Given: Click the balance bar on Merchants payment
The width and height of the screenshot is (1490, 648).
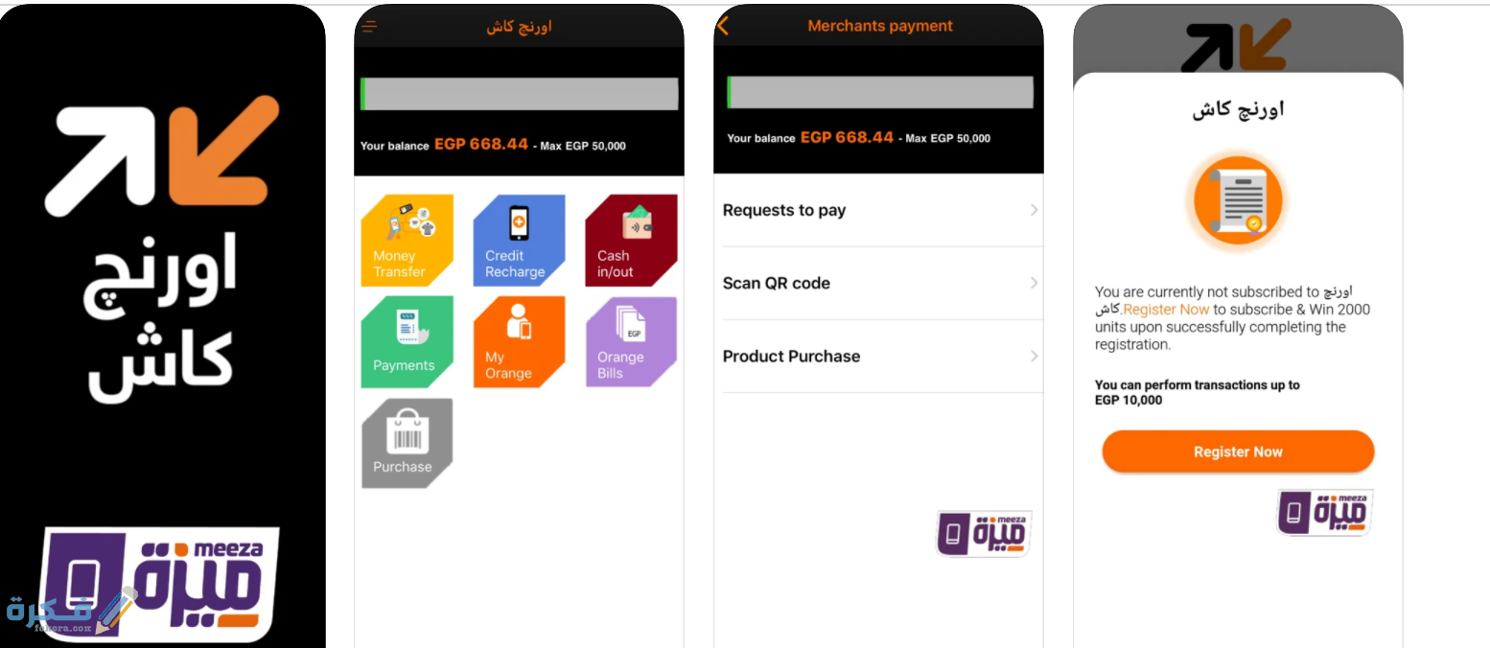Looking at the screenshot, I should pos(880,92).
